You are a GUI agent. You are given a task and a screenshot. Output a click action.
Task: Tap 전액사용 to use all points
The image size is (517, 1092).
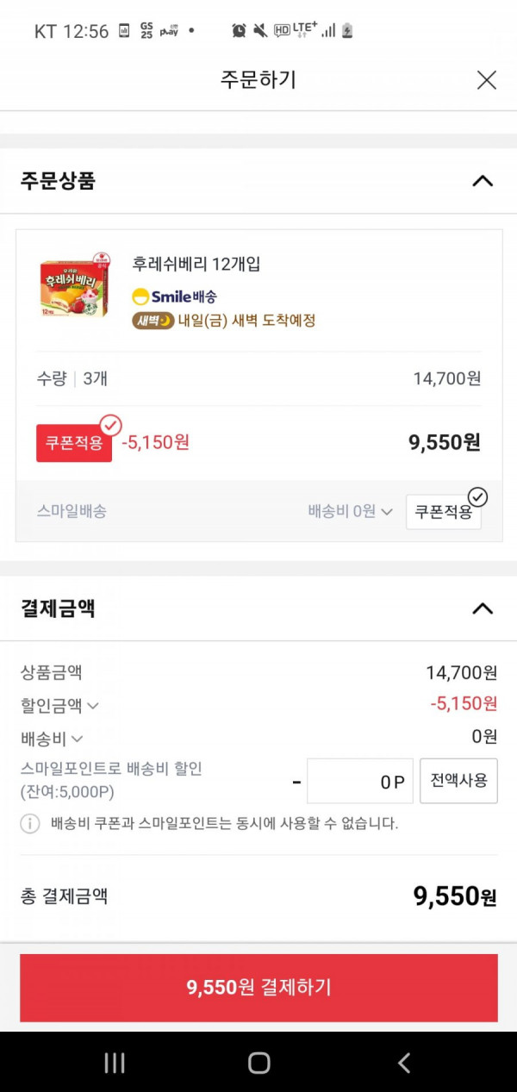pyautogui.click(x=458, y=781)
